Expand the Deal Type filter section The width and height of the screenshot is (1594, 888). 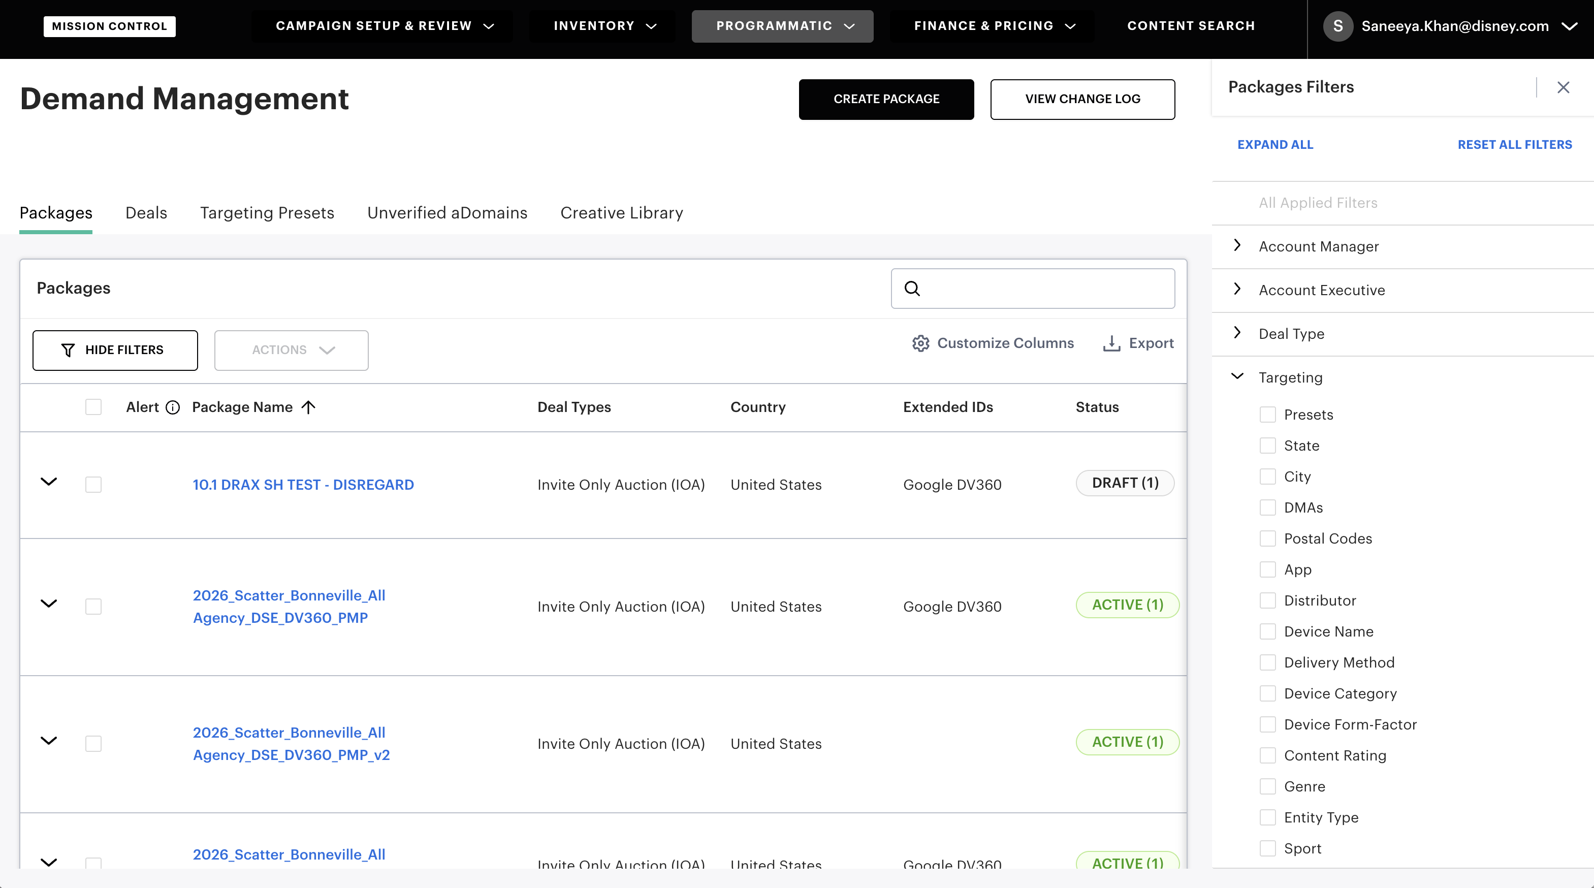[x=1237, y=332]
